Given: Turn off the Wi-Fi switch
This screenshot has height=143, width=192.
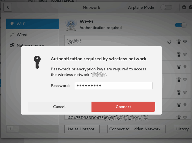Looking at the screenshot, I should pos(181,25).
